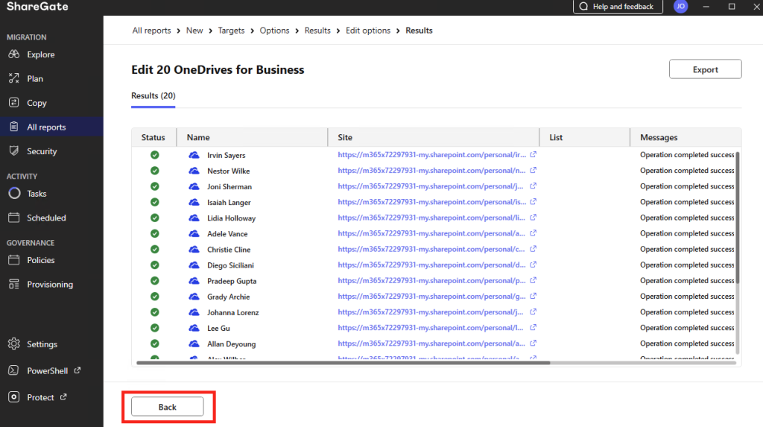
Task: Open Lee Gu site external link icon
Action: point(534,328)
